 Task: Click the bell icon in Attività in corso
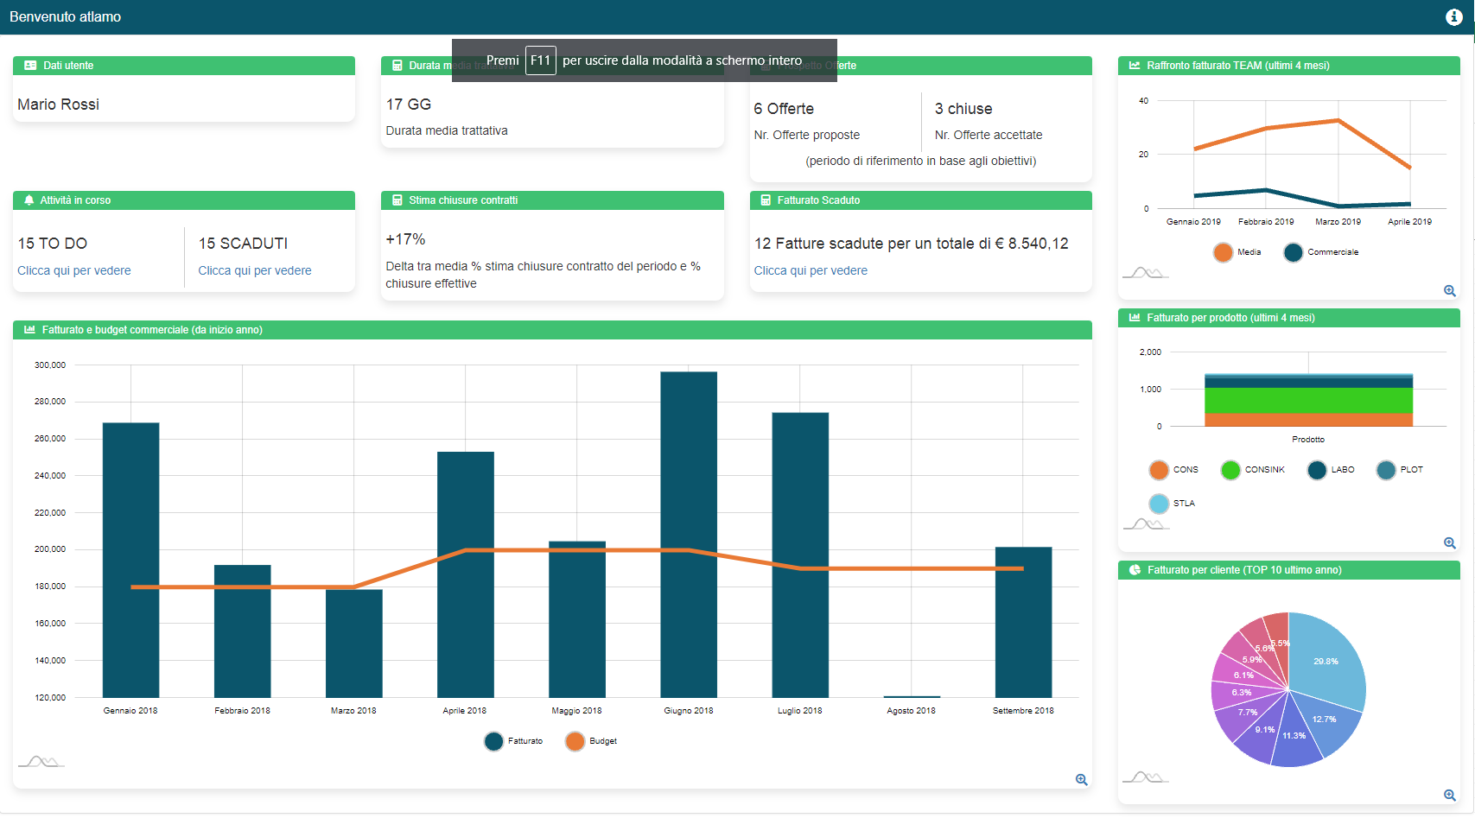point(29,200)
